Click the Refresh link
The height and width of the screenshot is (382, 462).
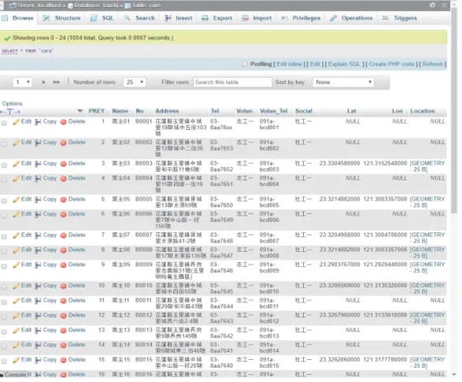click(433, 65)
